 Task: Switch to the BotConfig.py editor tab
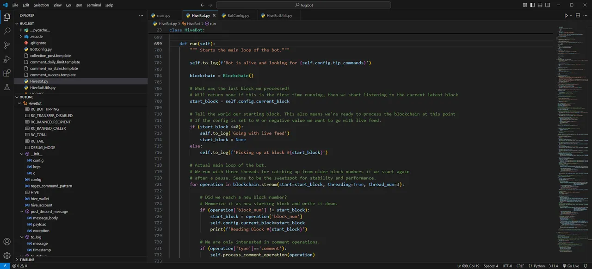pos(238,15)
